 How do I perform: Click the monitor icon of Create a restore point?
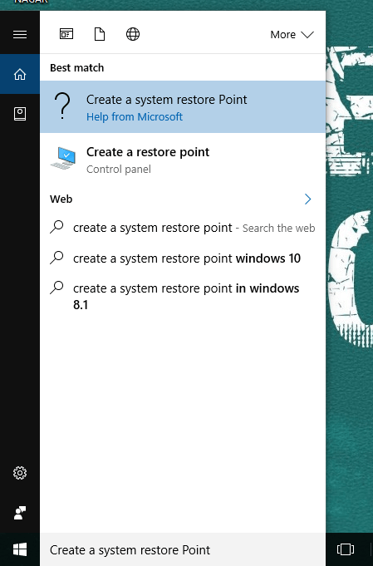(x=63, y=158)
